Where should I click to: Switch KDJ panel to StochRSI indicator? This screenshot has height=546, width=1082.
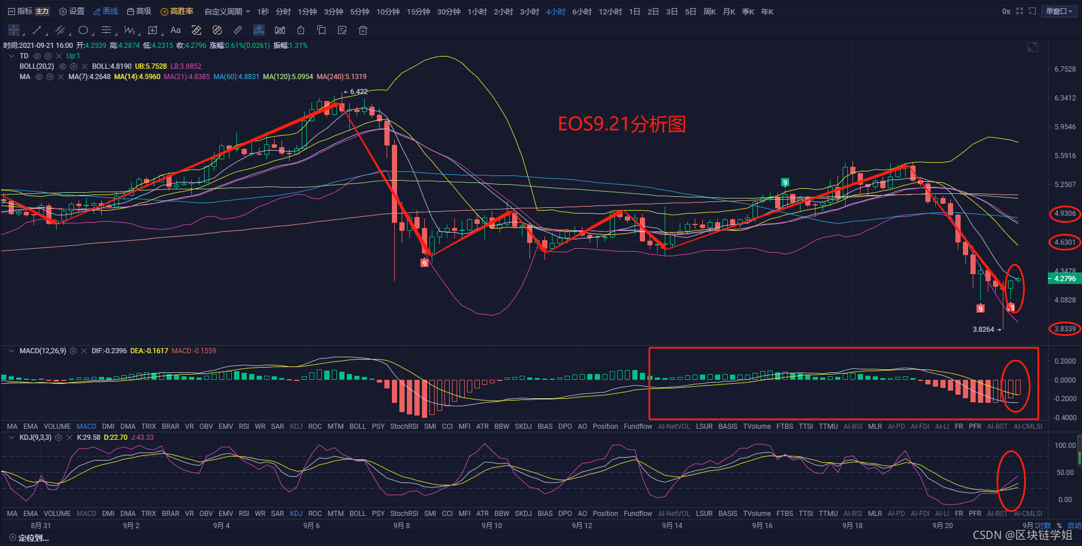404,514
